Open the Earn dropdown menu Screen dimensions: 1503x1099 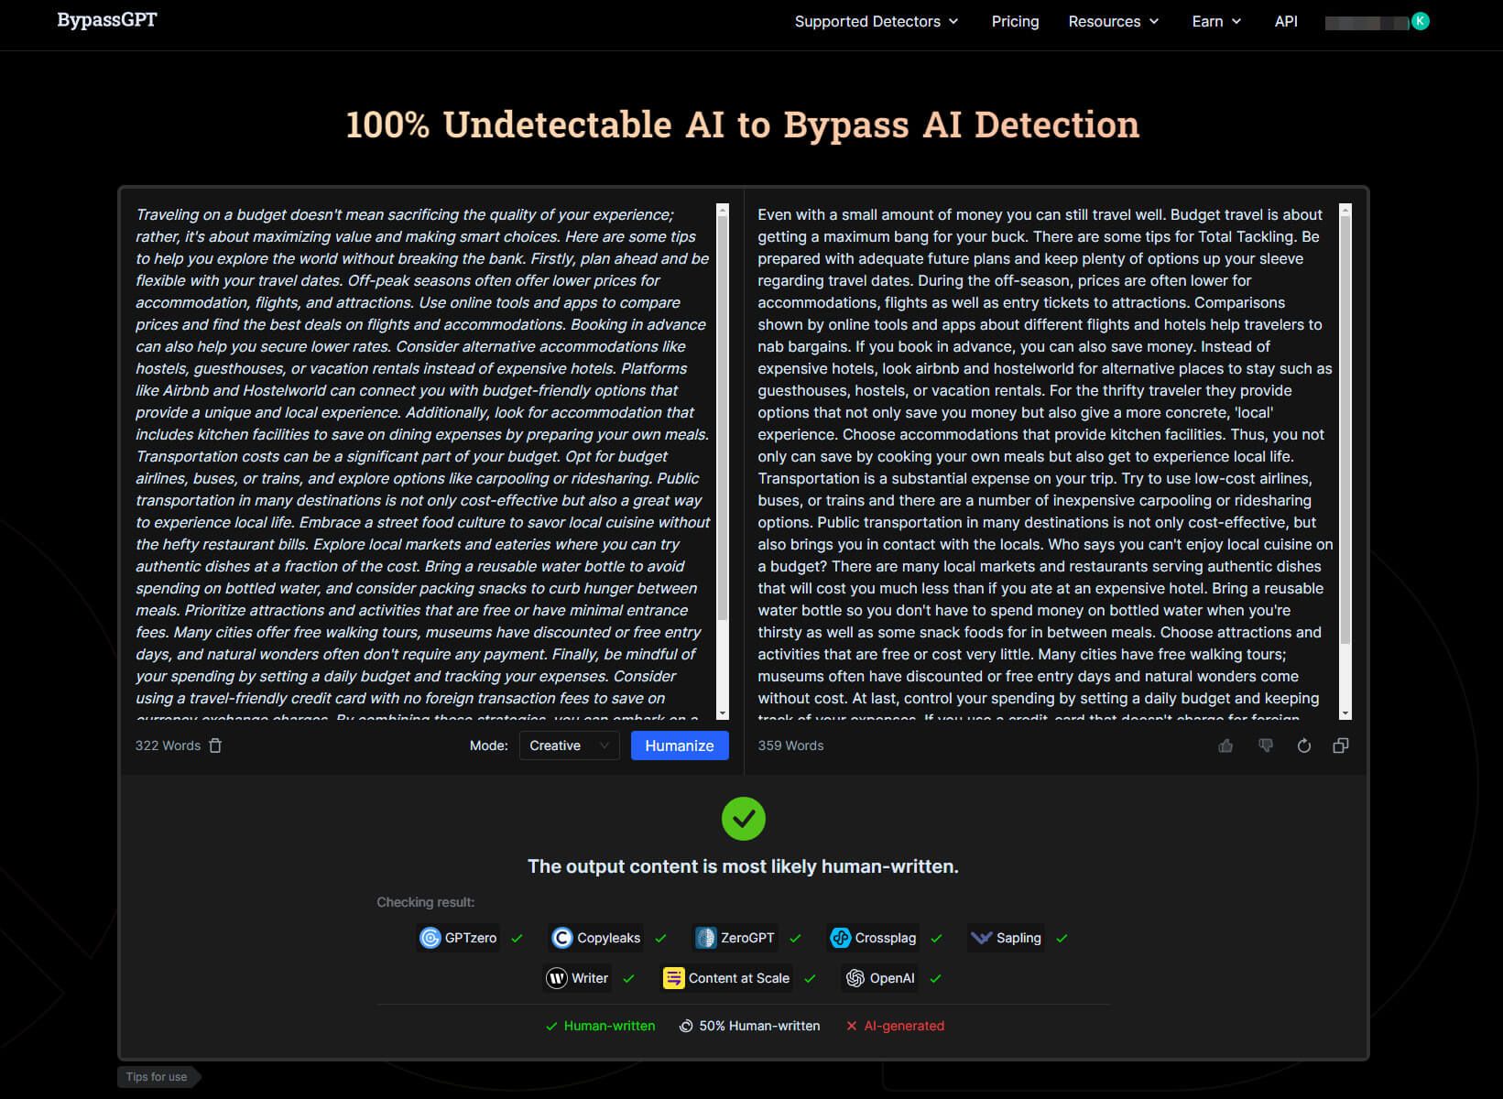tap(1215, 21)
